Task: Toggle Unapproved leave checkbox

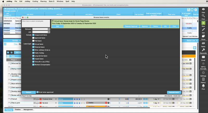Action: tap(33, 35)
